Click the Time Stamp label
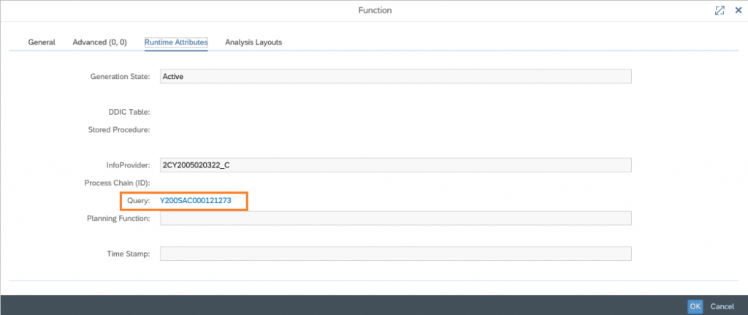This screenshot has width=748, height=315. point(129,254)
